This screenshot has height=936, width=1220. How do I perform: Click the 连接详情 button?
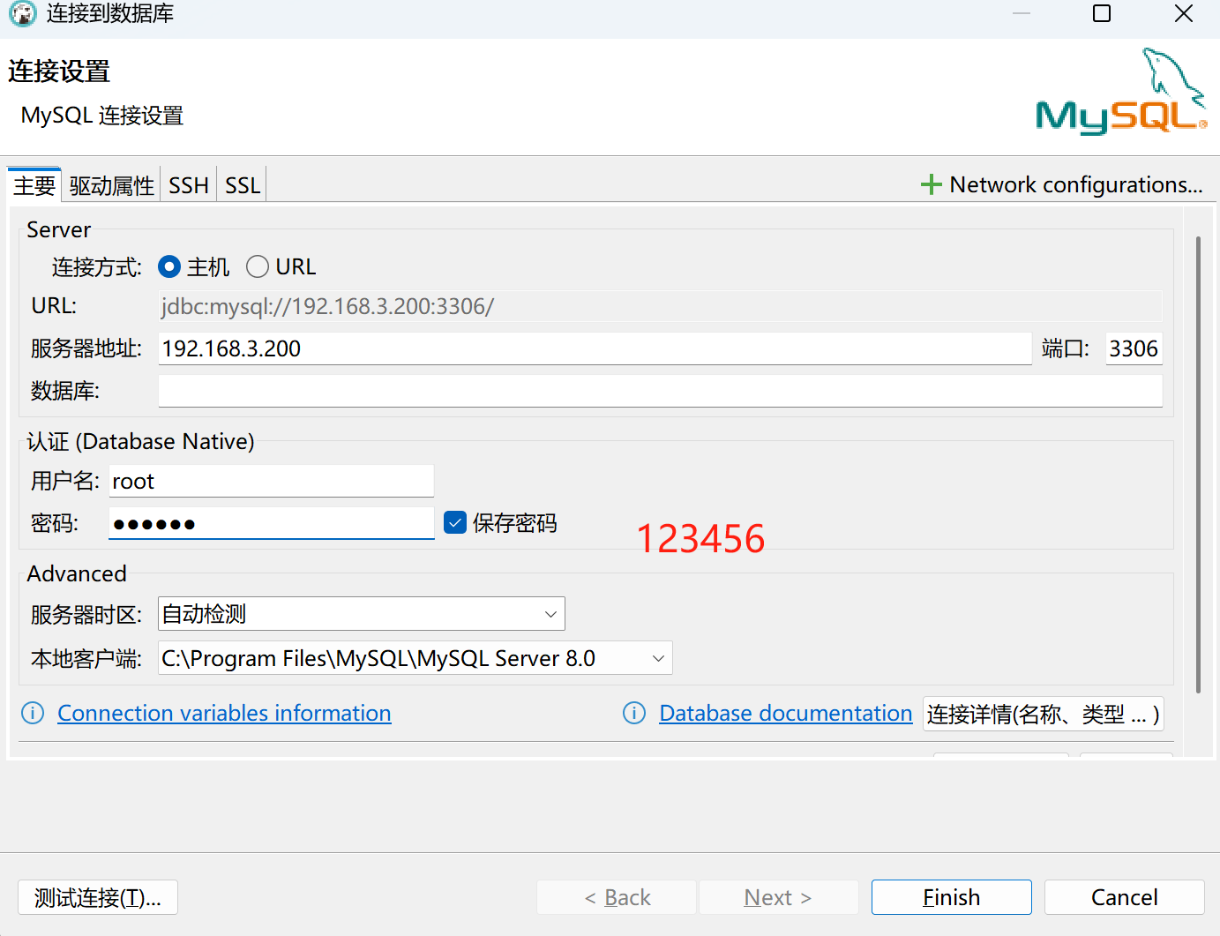(1043, 714)
